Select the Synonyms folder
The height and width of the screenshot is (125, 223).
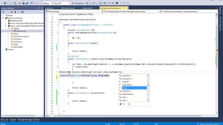[18, 42]
